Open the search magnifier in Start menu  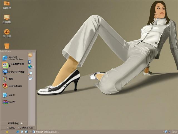click(30, 73)
